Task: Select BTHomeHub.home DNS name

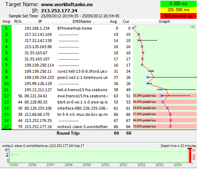Action: pos(75,28)
